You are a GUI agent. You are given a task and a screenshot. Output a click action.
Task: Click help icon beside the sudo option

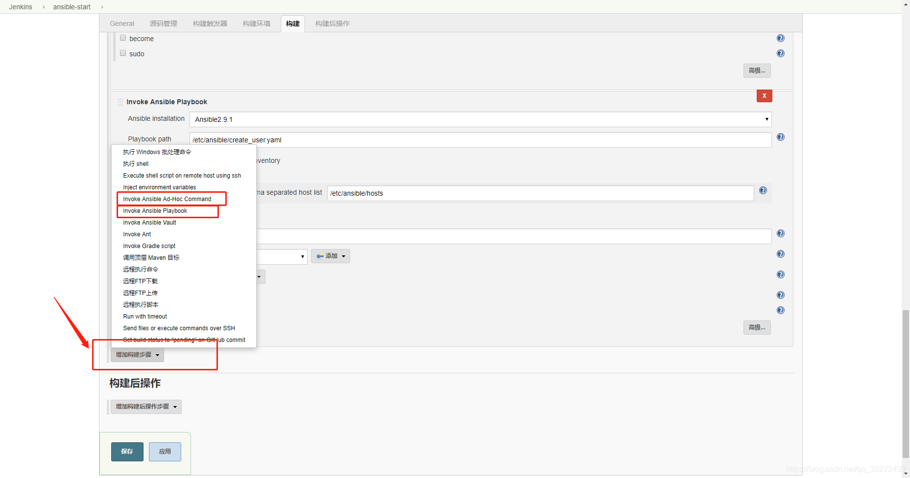click(780, 53)
